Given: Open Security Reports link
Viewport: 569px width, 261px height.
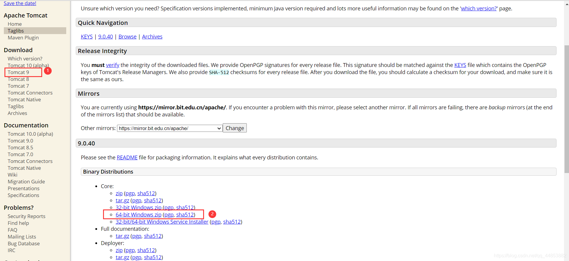Looking at the screenshot, I should [26, 216].
